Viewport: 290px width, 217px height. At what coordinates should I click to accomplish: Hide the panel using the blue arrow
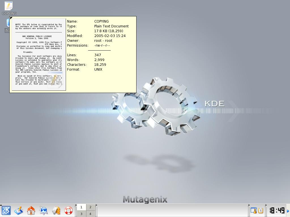[x=288, y=211]
